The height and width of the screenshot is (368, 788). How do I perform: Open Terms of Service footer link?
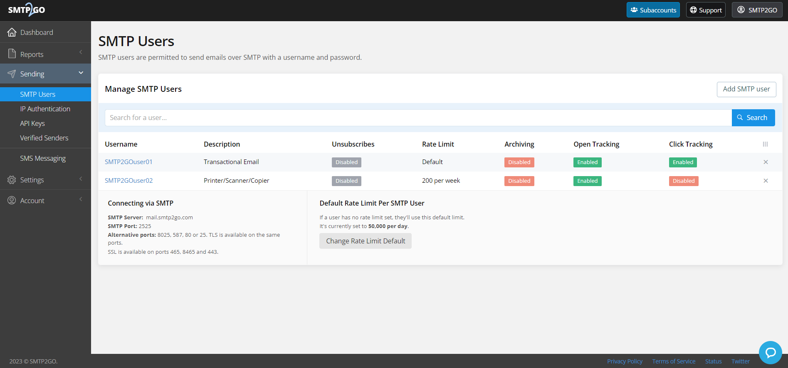click(x=674, y=361)
